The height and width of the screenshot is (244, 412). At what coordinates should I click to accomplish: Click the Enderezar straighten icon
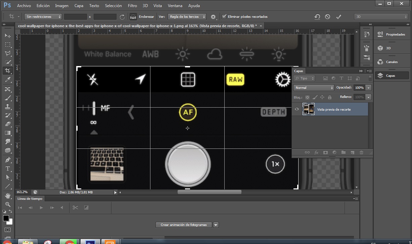click(x=133, y=16)
